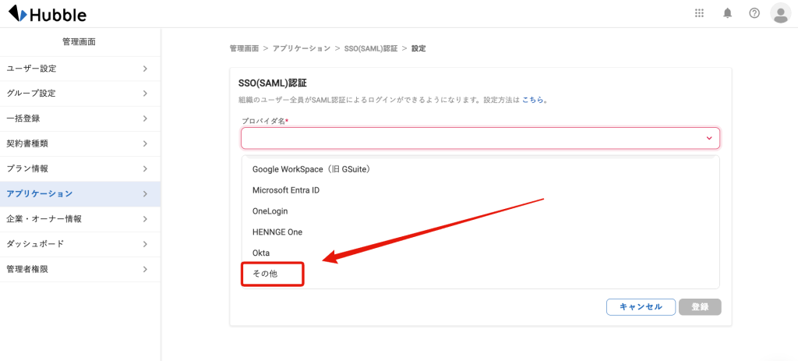The height and width of the screenshot is (361, 798).
Task: Open ダッシュボード in sidebar
Action: 80,244
